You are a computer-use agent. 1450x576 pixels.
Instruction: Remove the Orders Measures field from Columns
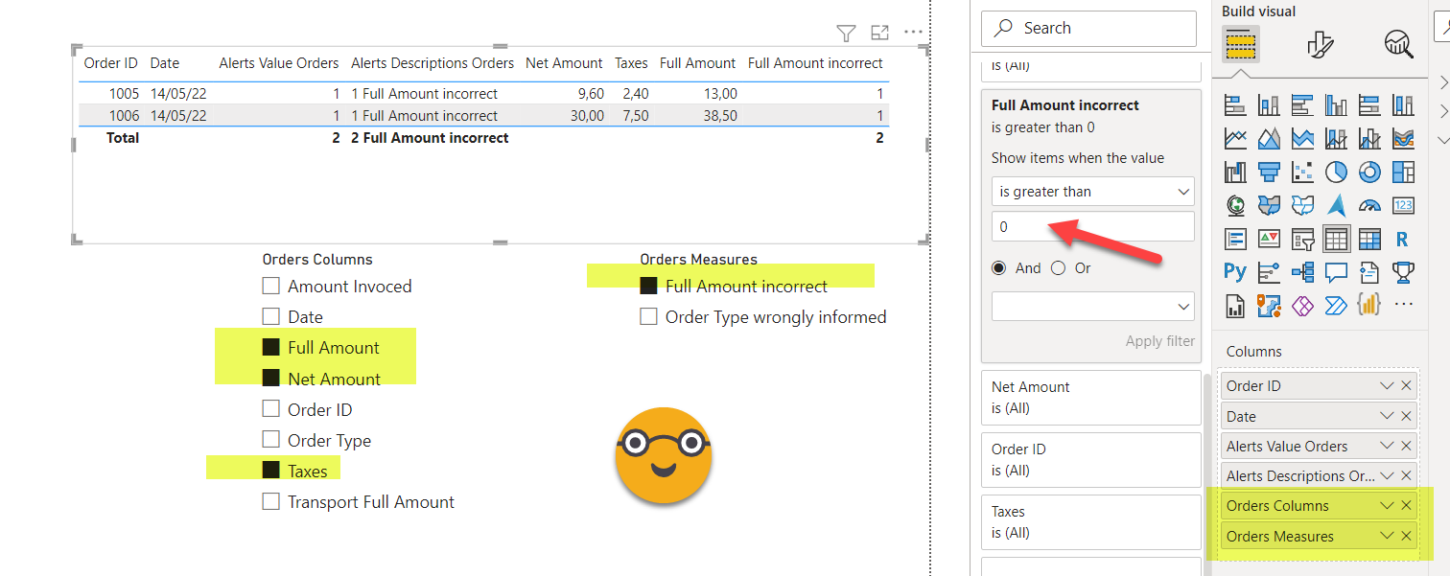click(1406, 537)
